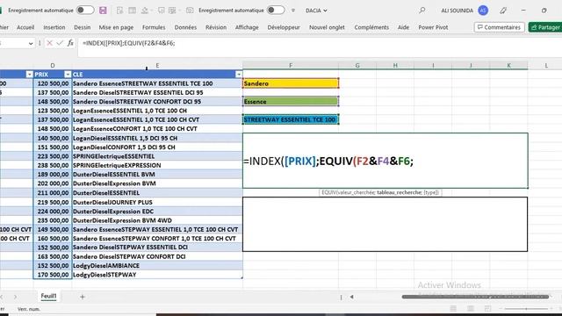
Task: Open the quick access toolbar customize arrow
Action: click(293, 11)
